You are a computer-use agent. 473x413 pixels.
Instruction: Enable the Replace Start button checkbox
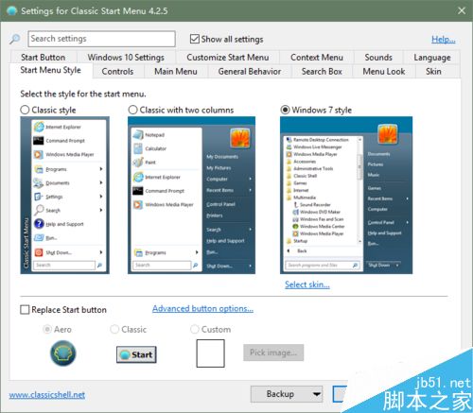tap(25, 310)
